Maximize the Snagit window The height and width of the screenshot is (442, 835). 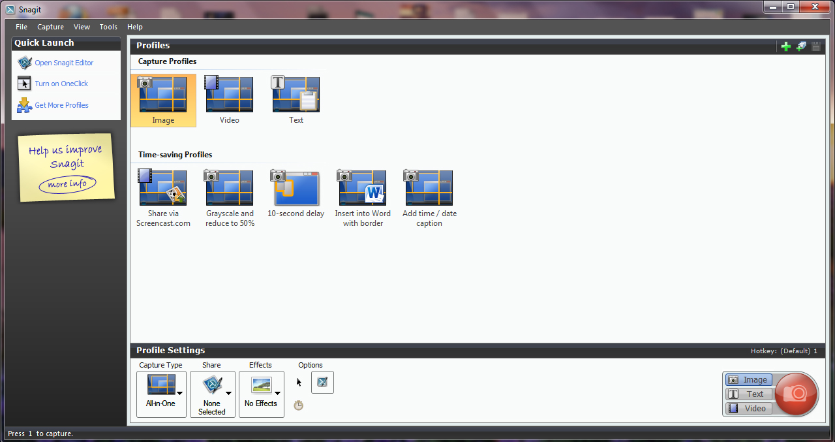pos(790,6)
